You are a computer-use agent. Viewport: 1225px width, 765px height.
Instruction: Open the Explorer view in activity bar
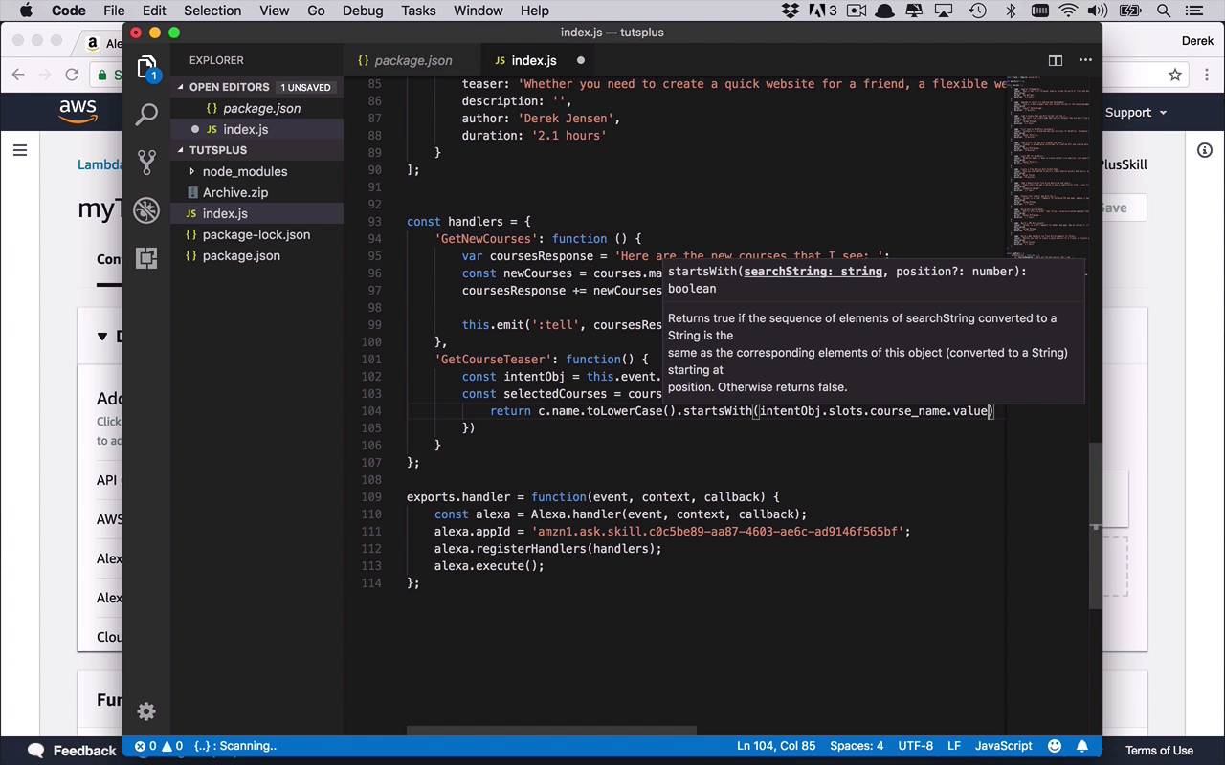click(146, 67)
